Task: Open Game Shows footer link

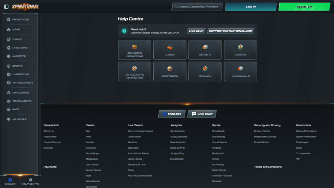Action: (x=135, y=159)
